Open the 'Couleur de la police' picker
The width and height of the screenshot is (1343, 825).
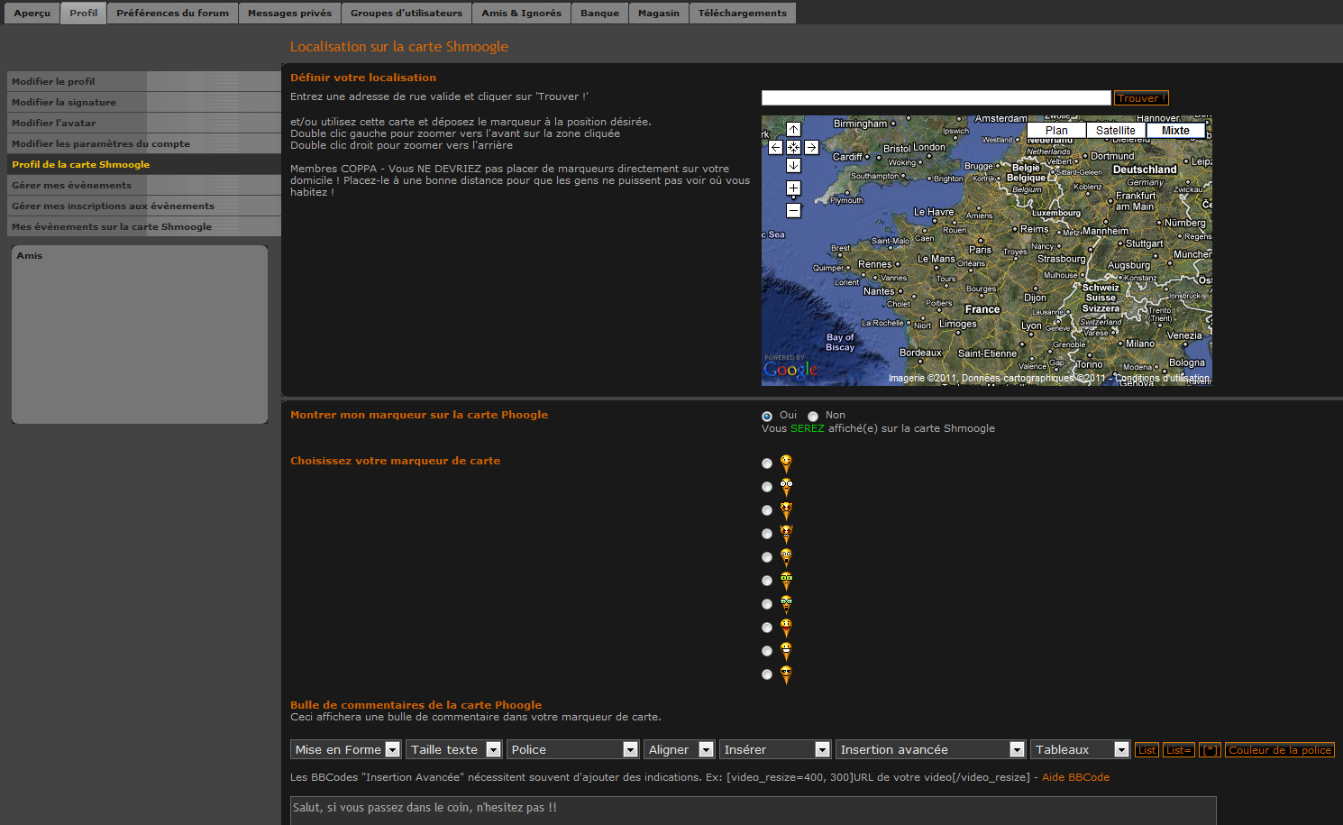(x=1280, y=750)
